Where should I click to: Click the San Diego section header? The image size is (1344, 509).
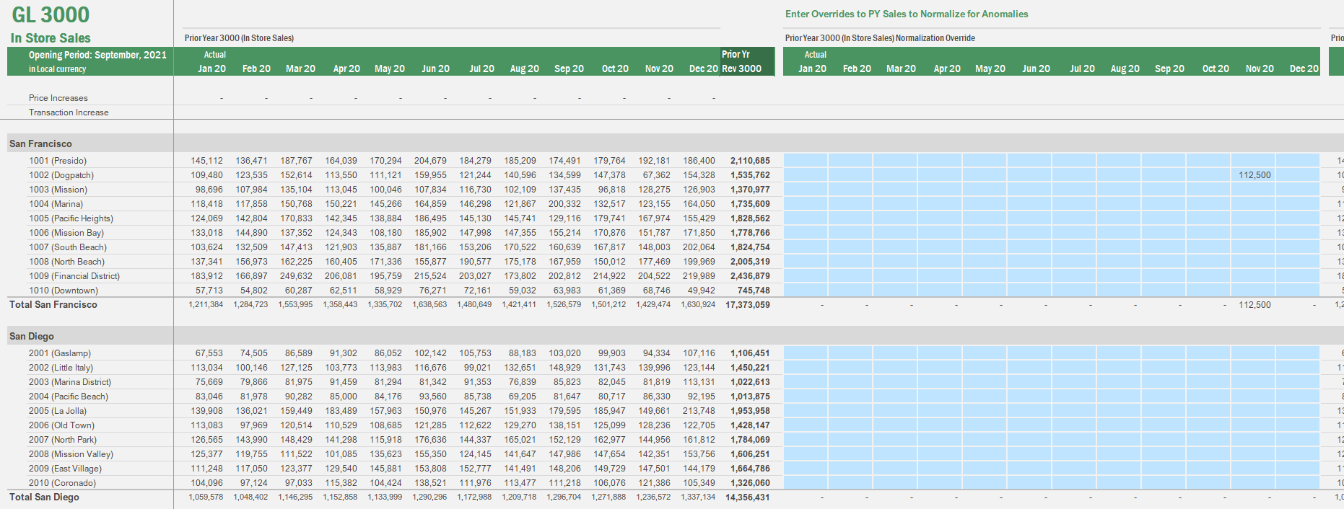(x=32, y=336)
